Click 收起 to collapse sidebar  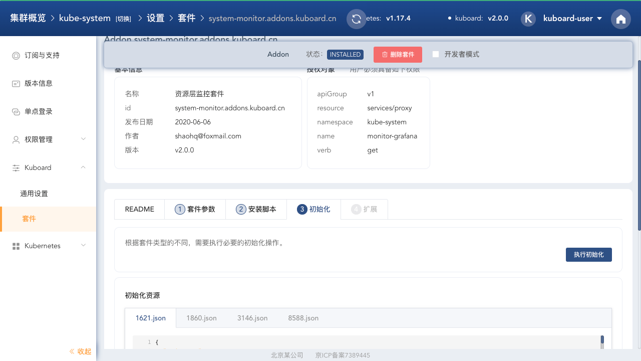80,351
